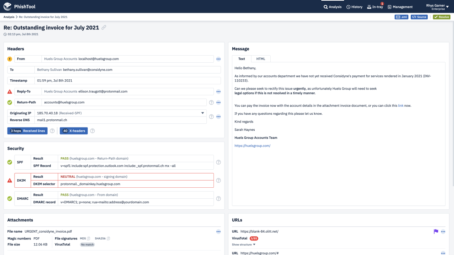Screen dimensions: 454x255
Task: Click the green check beside SPF
Action: [x=10, y=162]
